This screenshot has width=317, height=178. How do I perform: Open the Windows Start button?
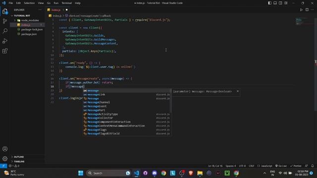tap(81, 173)
